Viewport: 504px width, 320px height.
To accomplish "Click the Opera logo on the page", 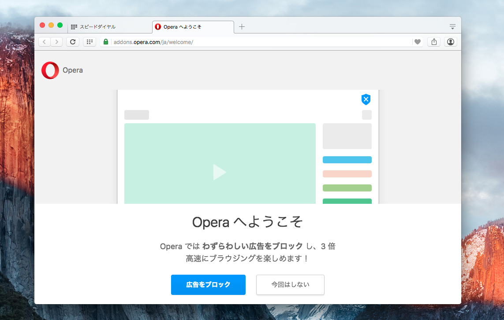I will tap(50, 70).
